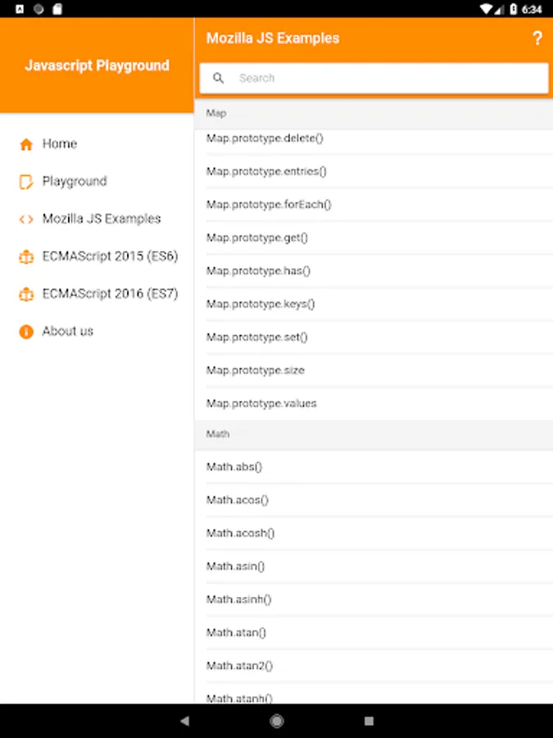Screen dimensions: 553x738
Task: Tap the 6:34 clock in status bar
Action: (x=532, y=9)
